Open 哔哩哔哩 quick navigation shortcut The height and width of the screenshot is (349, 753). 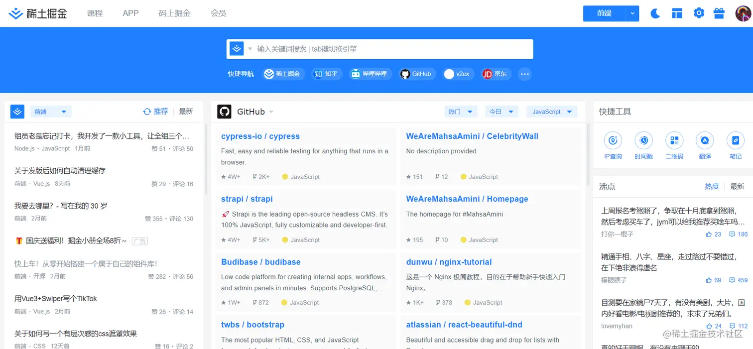coord(371,74)
